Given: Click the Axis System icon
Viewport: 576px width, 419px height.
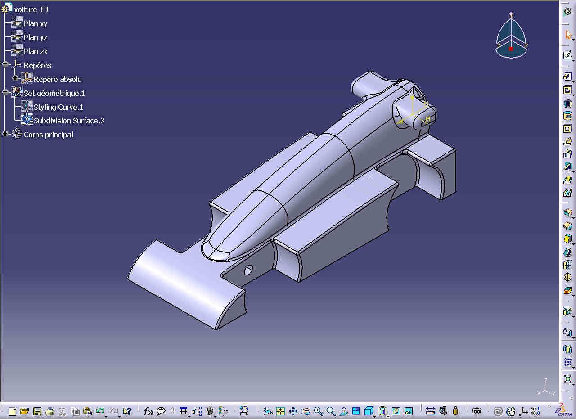Looking at the screenshot, I should click(x=523, y=411).
